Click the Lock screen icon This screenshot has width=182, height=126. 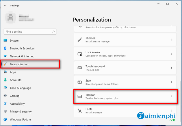pos(80,54)
